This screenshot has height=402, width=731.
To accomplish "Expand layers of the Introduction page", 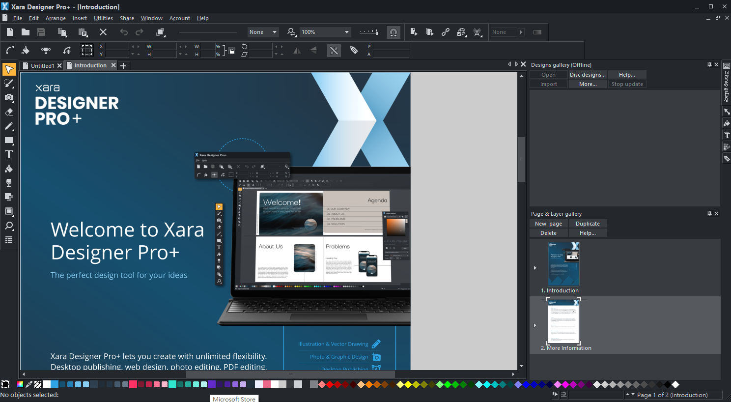I will [x=535, y=268].
